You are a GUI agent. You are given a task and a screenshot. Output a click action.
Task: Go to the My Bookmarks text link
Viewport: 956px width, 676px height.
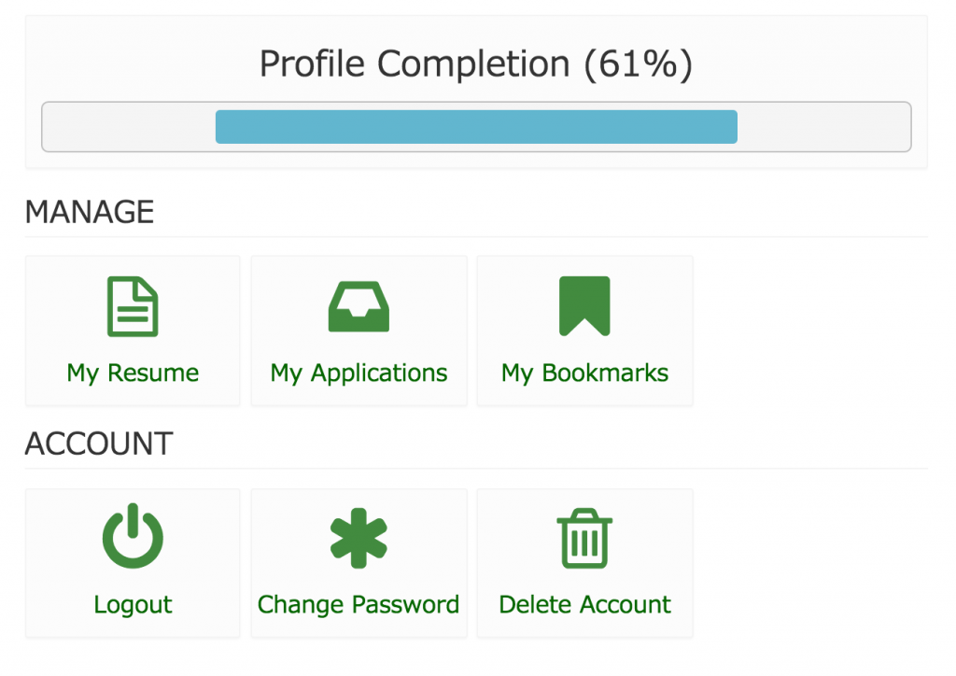[584, 373]
